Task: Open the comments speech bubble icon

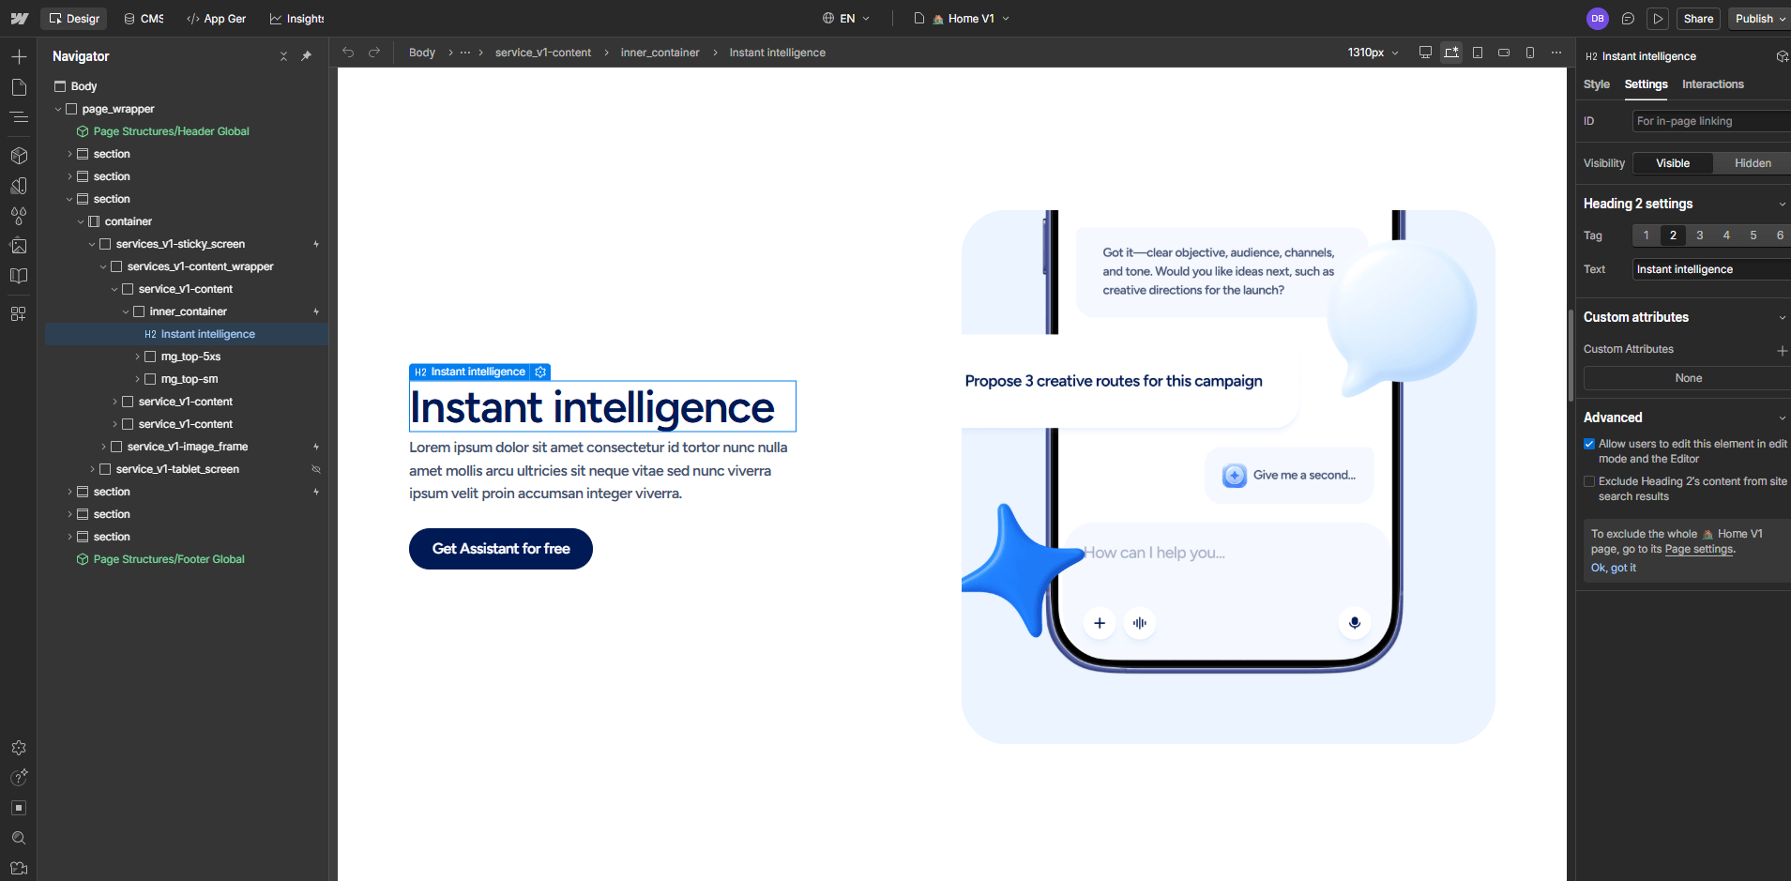Action: [x=1628, y=19]
